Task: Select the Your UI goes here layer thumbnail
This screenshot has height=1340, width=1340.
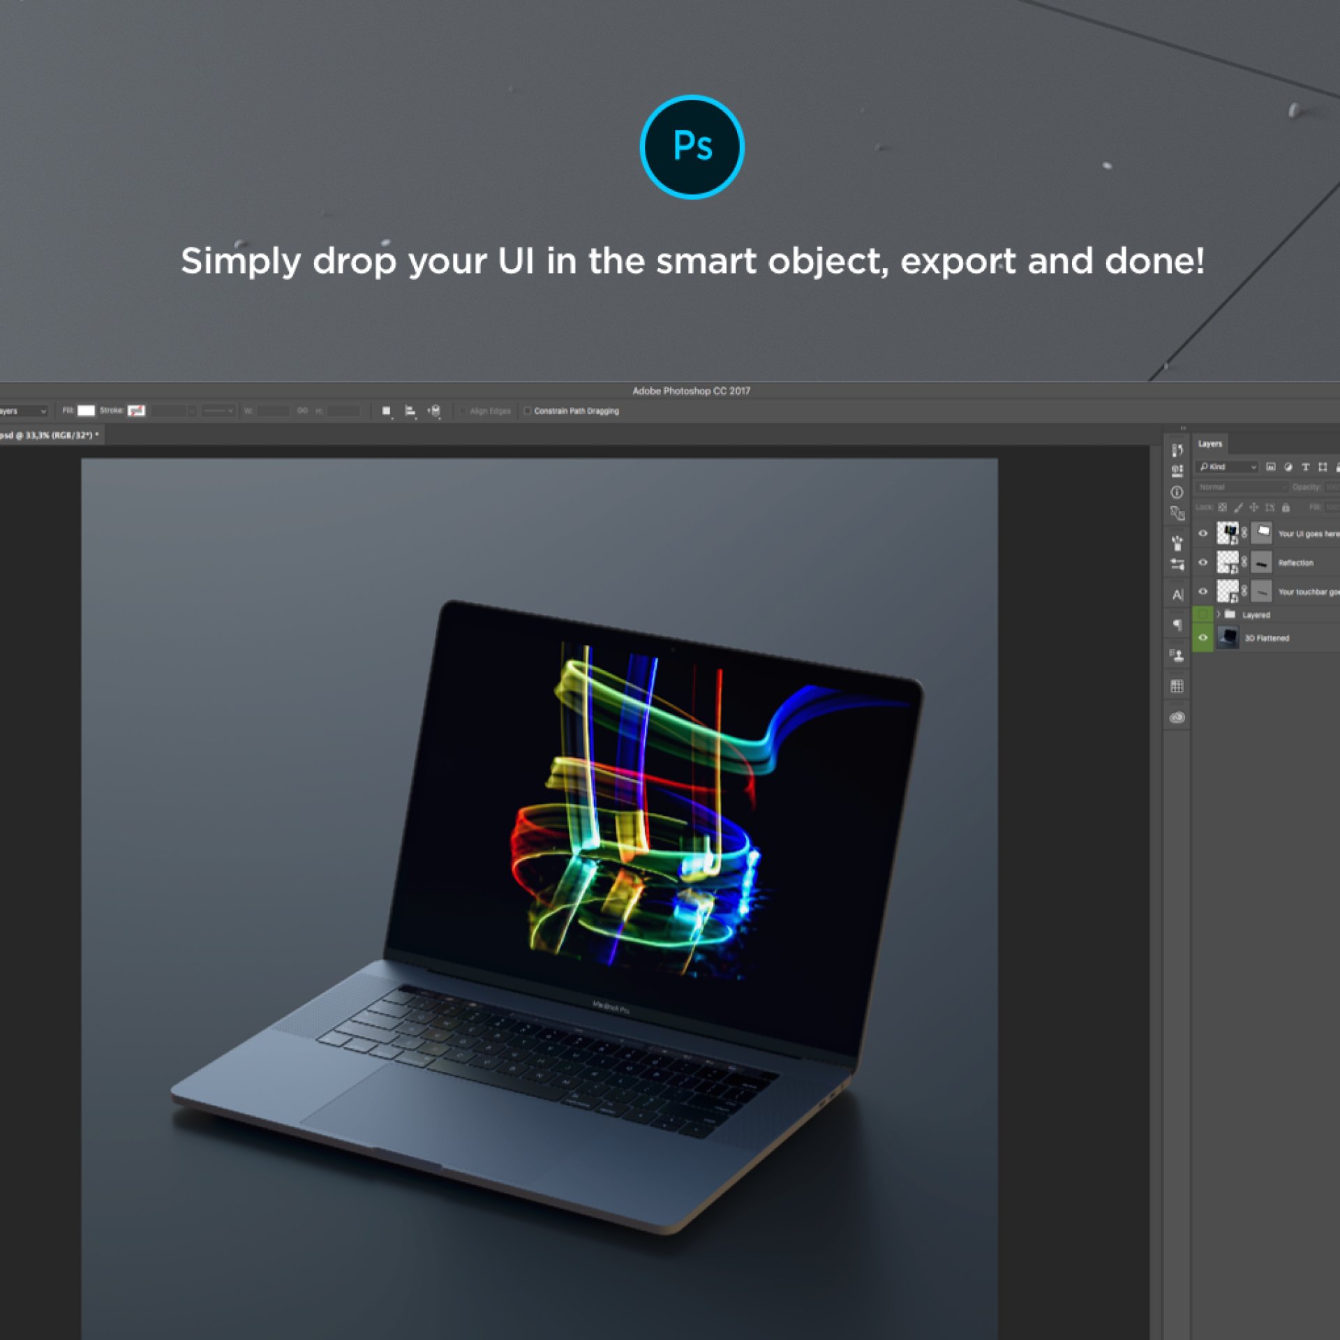Action: pyautogui.click(x=1227, y=533)
